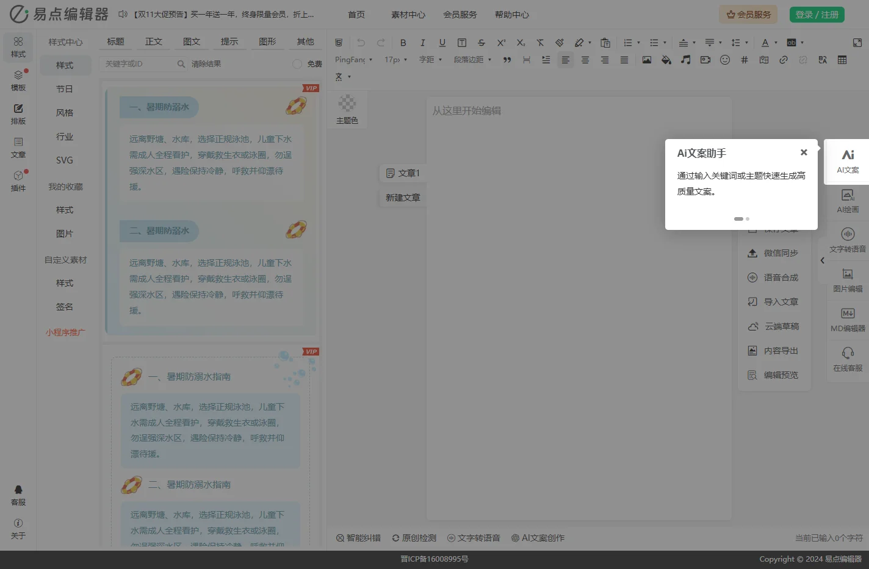The image size is (869, 569).
Task: Open AI文案 tool in right panel
Action: pyautogui.click(x=848, y=162)
